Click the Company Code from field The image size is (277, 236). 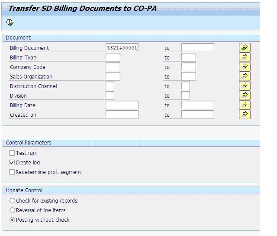pos(113,67)
